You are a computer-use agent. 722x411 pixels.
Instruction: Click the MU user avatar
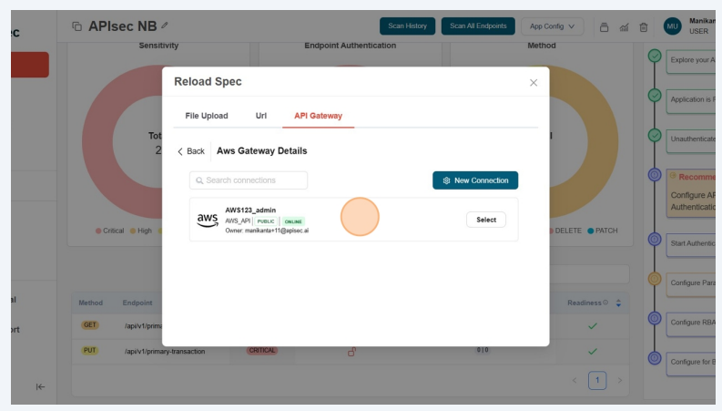(672, 26)
